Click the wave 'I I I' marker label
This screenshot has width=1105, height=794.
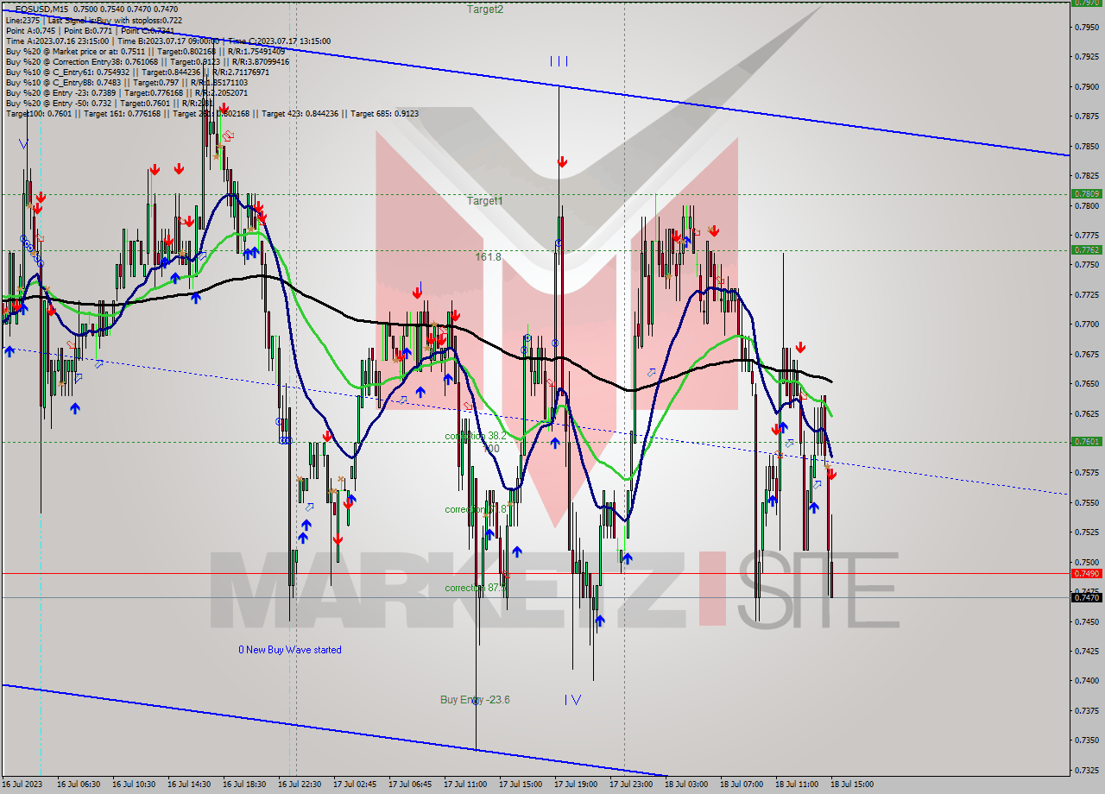click(x=559, y=61)
